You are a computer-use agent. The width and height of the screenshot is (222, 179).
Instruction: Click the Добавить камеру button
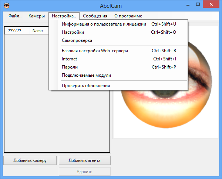tap(30, 160)
